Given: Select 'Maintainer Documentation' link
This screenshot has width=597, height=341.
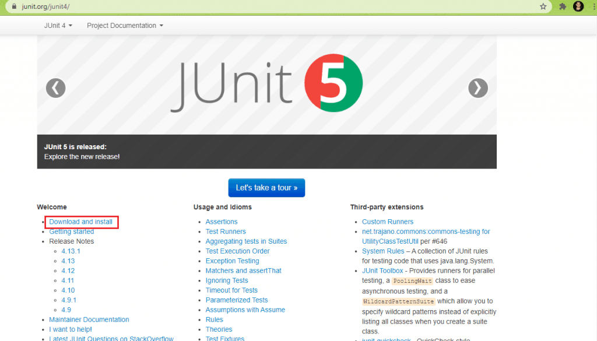Looking at the screenshot, I should pyautogui.click(x=89, y=319).
